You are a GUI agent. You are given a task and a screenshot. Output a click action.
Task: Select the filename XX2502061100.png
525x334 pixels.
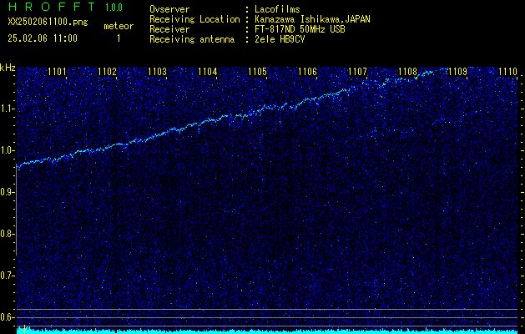(x=48, y=23)
